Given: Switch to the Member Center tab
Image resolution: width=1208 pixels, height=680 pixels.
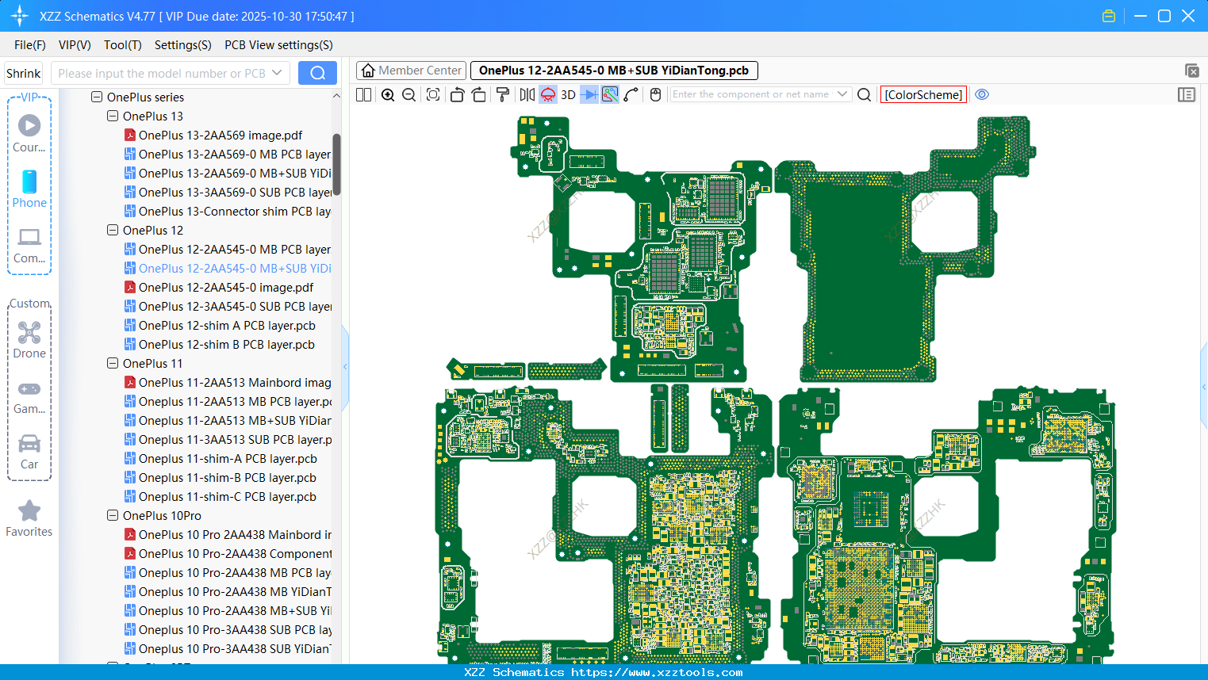Looking at the screenshot, I should pos(412,71).
